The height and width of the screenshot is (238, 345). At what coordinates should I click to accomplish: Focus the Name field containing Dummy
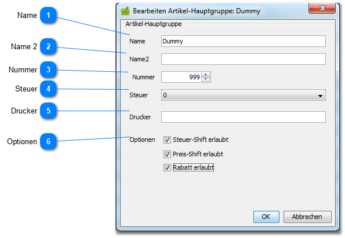point(244,41)
